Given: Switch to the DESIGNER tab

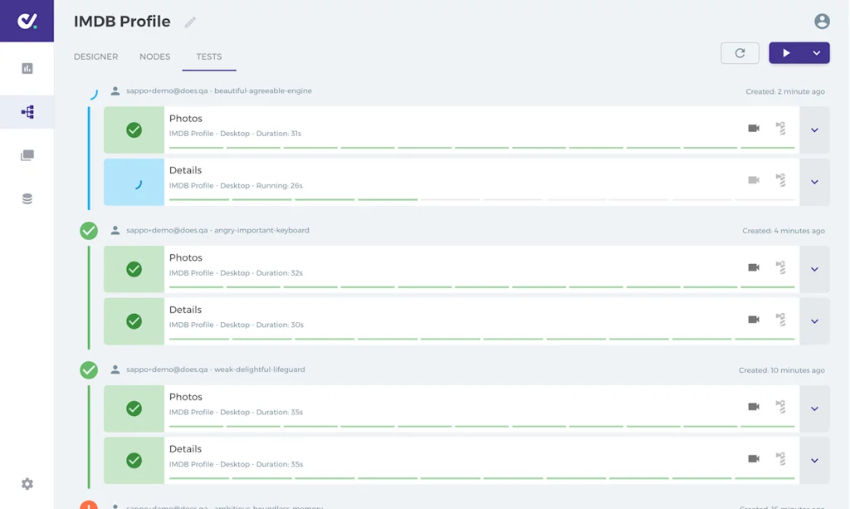Looking at the screenshot, I should coord(95,56).
